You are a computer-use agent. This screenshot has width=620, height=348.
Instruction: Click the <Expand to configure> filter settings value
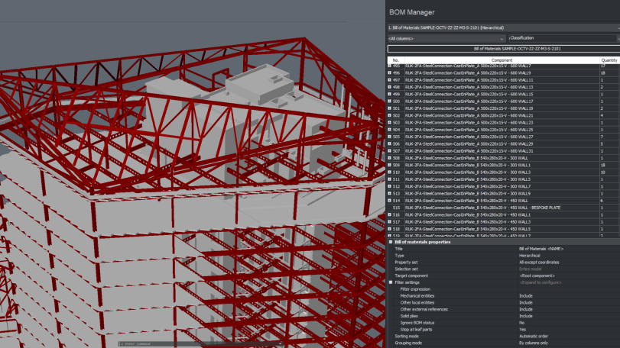click(x=540, y=282)
